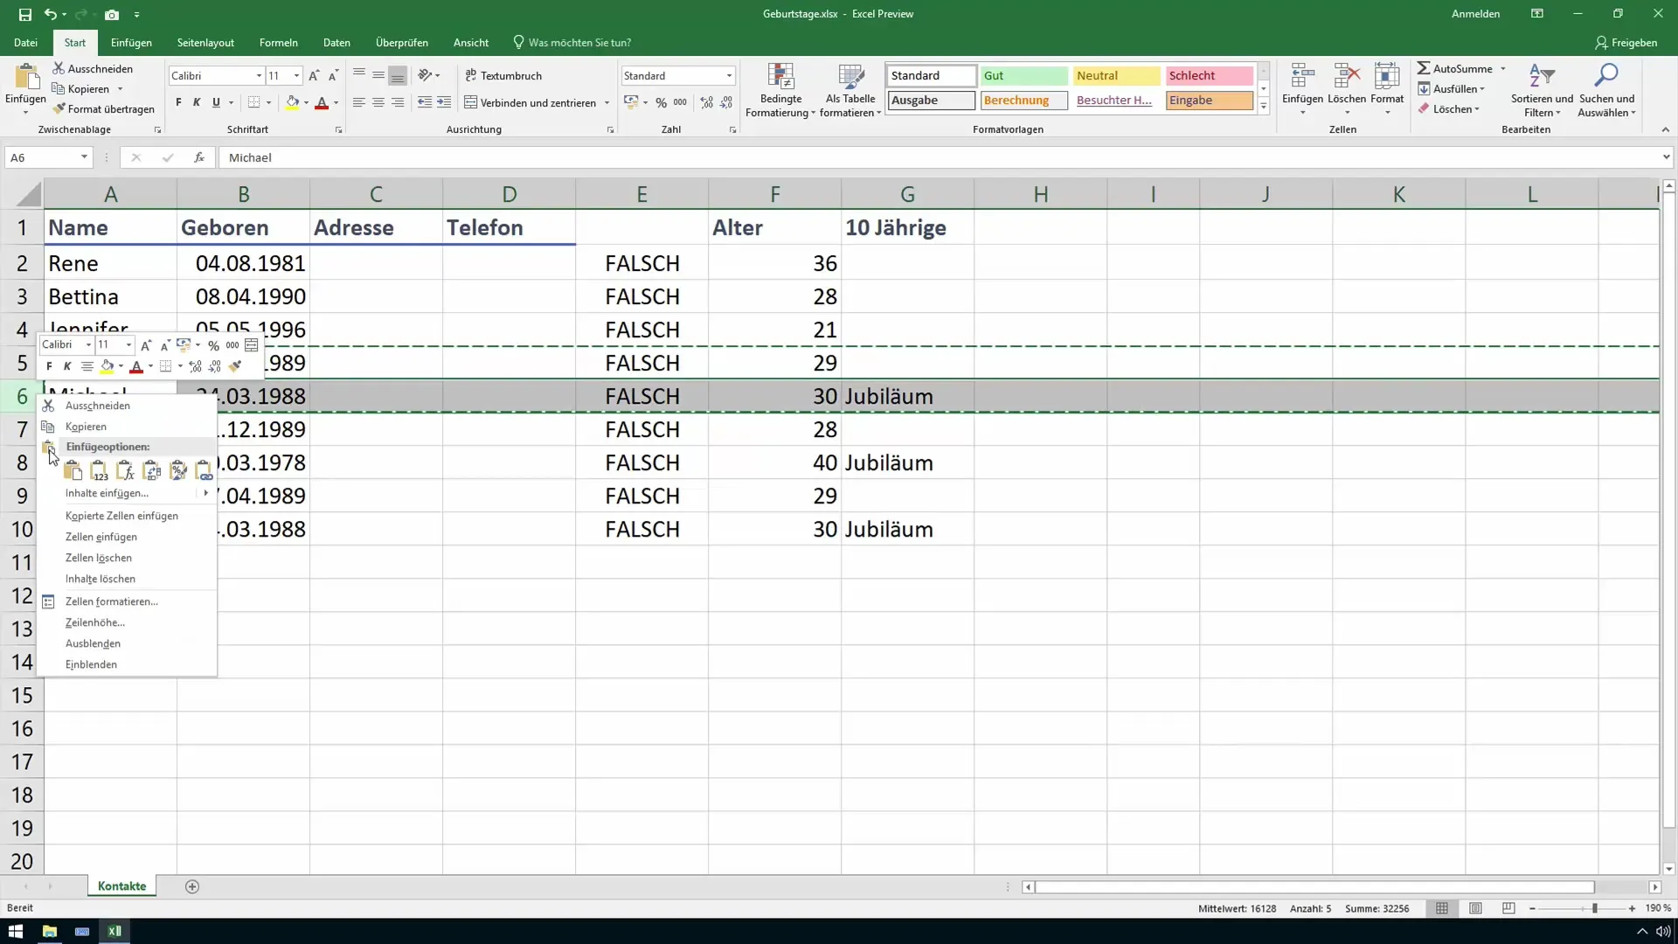This screenshot has width=1678, height=944.
Task: Open Bedingte Formatierung menu
Action: [x=780, y=90]
